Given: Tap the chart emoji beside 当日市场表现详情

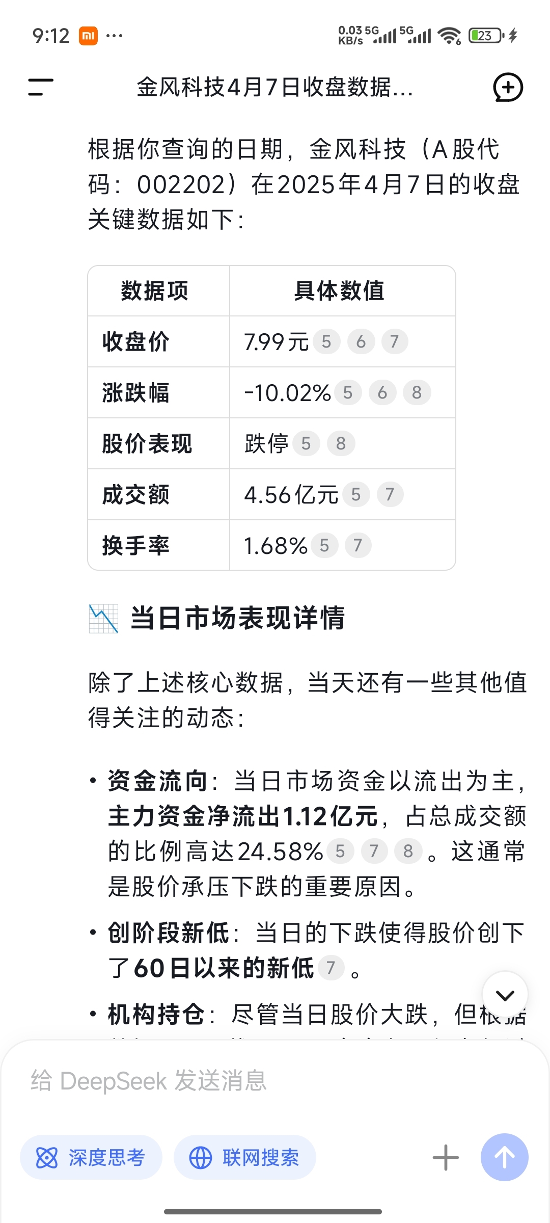Looking at the screenshot, I should (103, 618).
